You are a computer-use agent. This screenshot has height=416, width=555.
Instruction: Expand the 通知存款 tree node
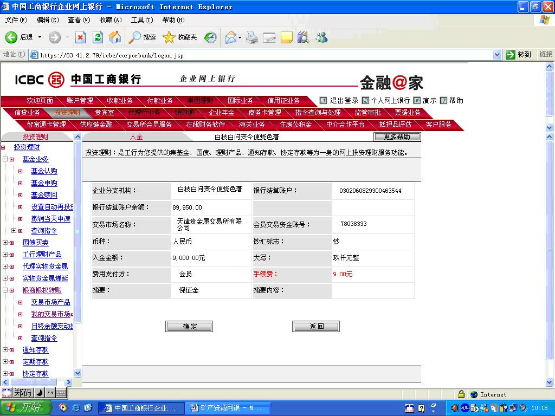(x=5, y=350)
